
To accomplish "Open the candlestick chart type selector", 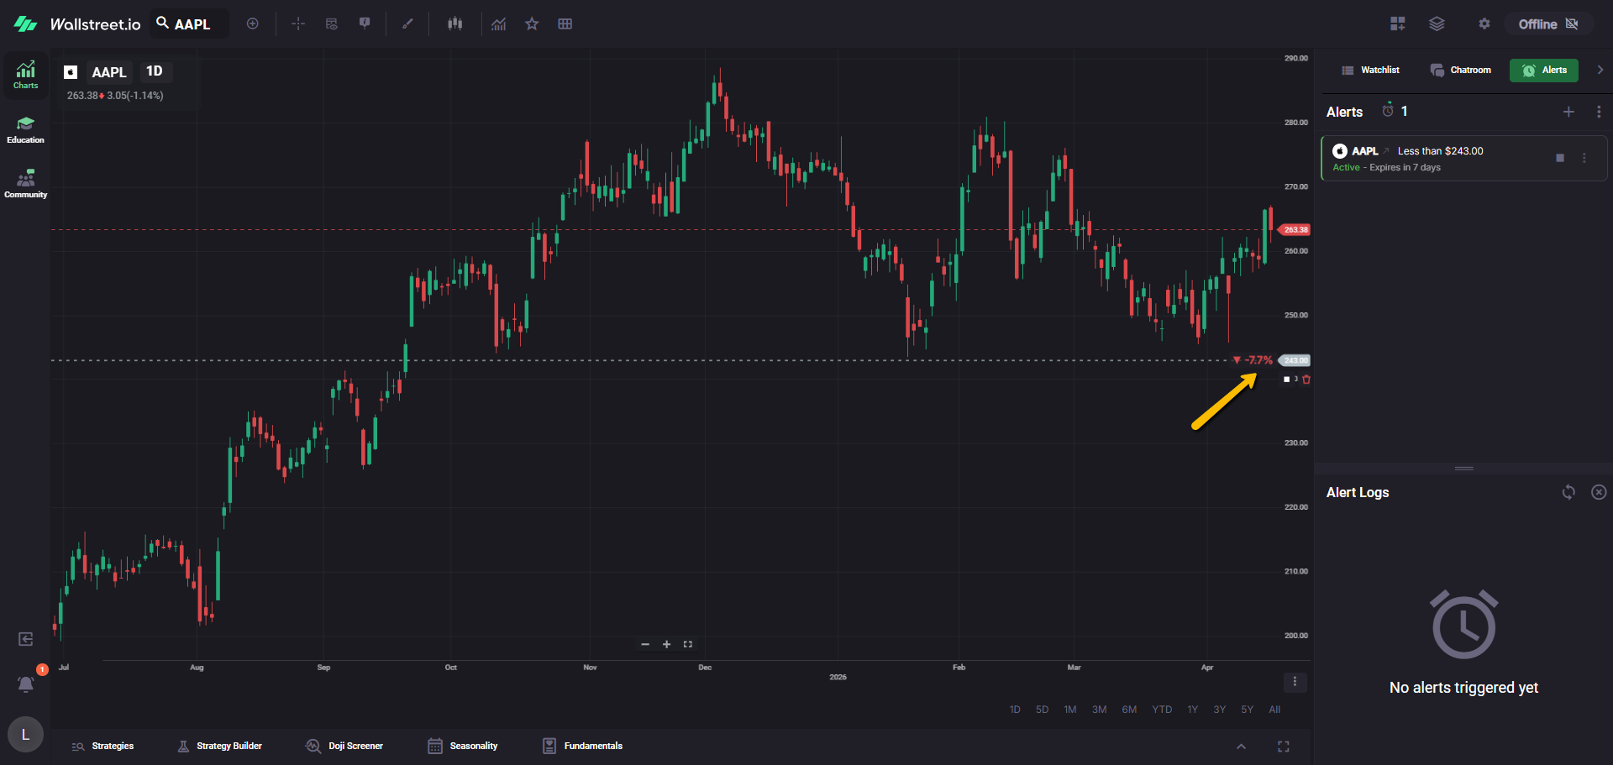I will [454, 24].
